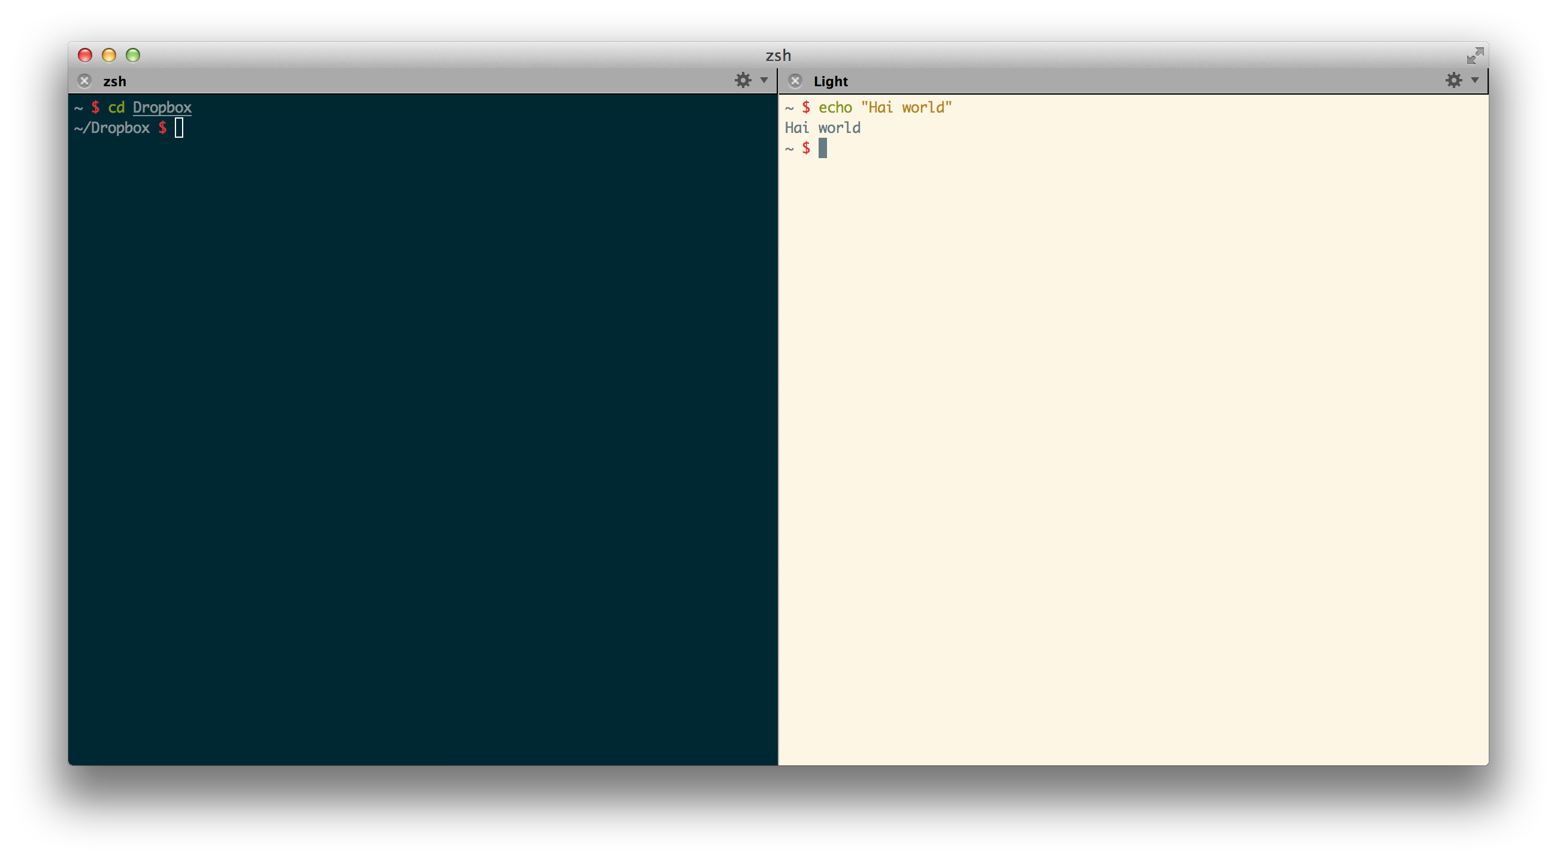Close the Light pane
The height and width of the screenshot is (860, 1557).
[795, 81]
